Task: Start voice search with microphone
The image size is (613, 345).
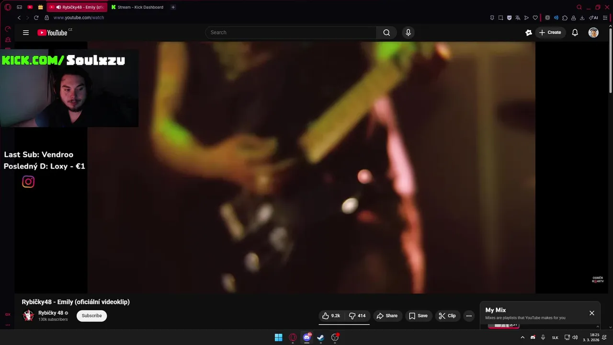Action: [x=408, y=33]
